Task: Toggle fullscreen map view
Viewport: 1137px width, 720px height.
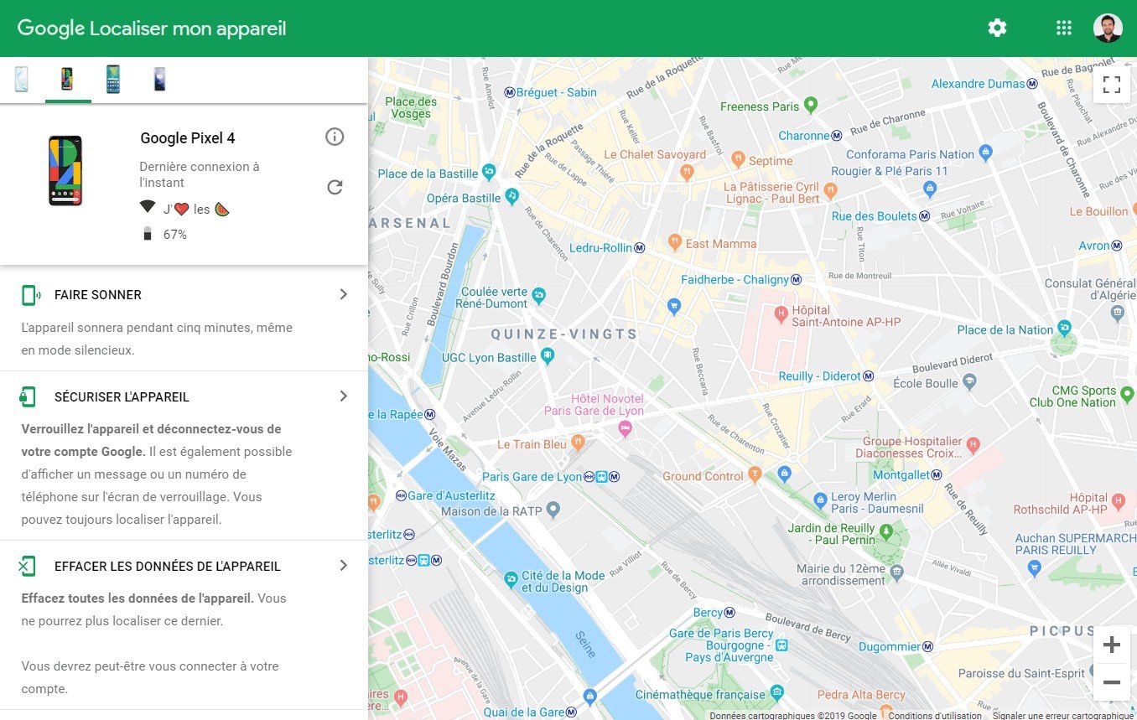Action: click(x=1112, y=85)
